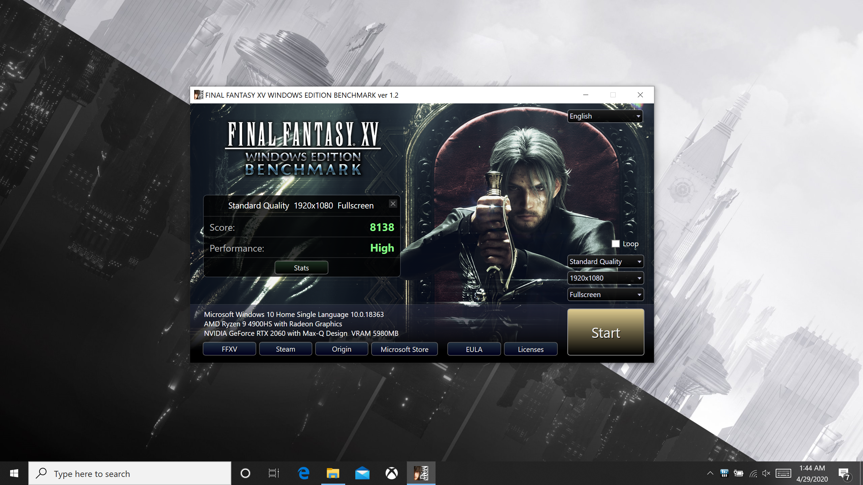Screen dimensions: 863x485
Task: Open Cortana from the taskbar
Action: click(245, 473)
